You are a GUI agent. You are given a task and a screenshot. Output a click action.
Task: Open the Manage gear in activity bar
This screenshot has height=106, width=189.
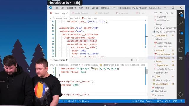point(180,95)
